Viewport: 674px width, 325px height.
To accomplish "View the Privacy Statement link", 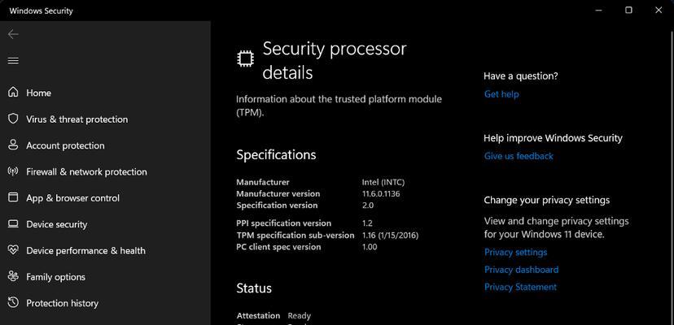I will [x=520, y=287].
